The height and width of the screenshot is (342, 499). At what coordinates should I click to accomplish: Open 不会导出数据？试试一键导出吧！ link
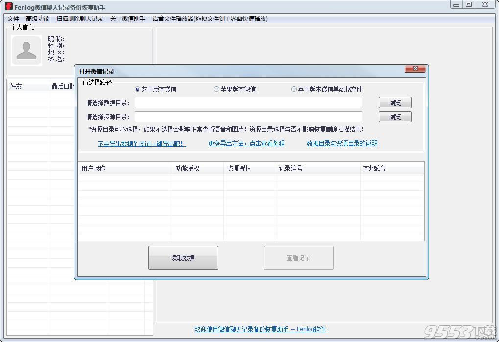tap(141, 144)
